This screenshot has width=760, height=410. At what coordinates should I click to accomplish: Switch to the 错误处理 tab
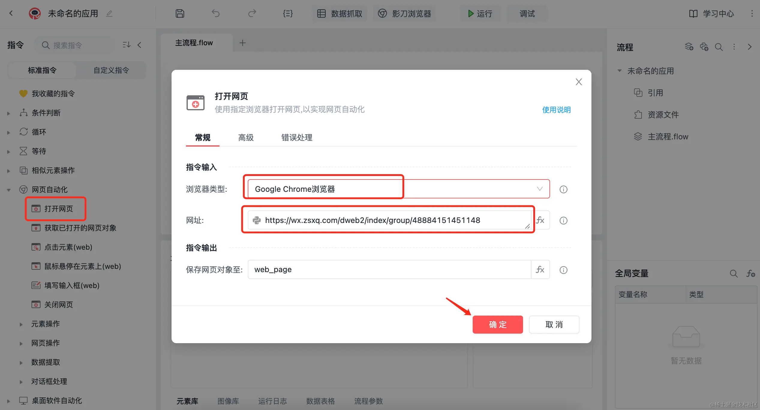(297, 138)
